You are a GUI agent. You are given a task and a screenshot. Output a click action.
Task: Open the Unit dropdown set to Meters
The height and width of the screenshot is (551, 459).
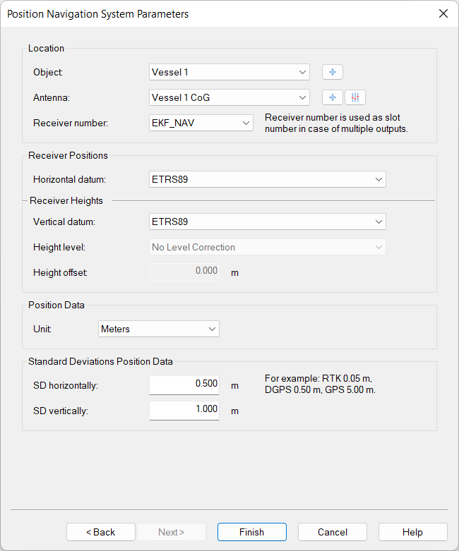[158, 329]
